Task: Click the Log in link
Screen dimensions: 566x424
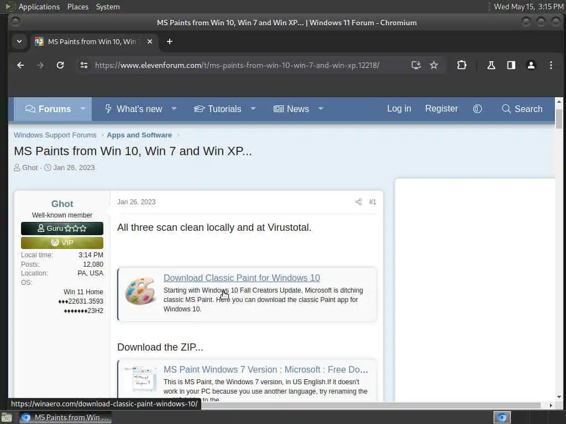Action: point(399,109)
